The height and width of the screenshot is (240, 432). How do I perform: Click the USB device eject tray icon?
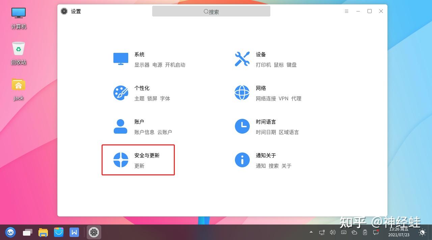coord(365,232)
